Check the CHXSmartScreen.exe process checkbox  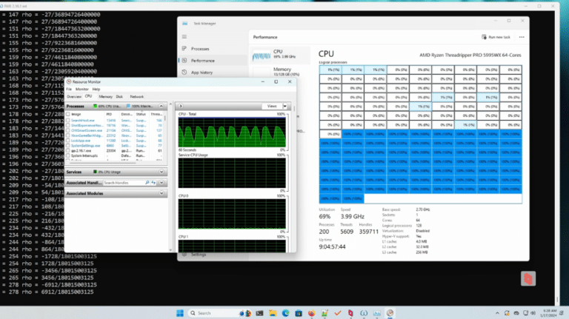click(68, 130)
